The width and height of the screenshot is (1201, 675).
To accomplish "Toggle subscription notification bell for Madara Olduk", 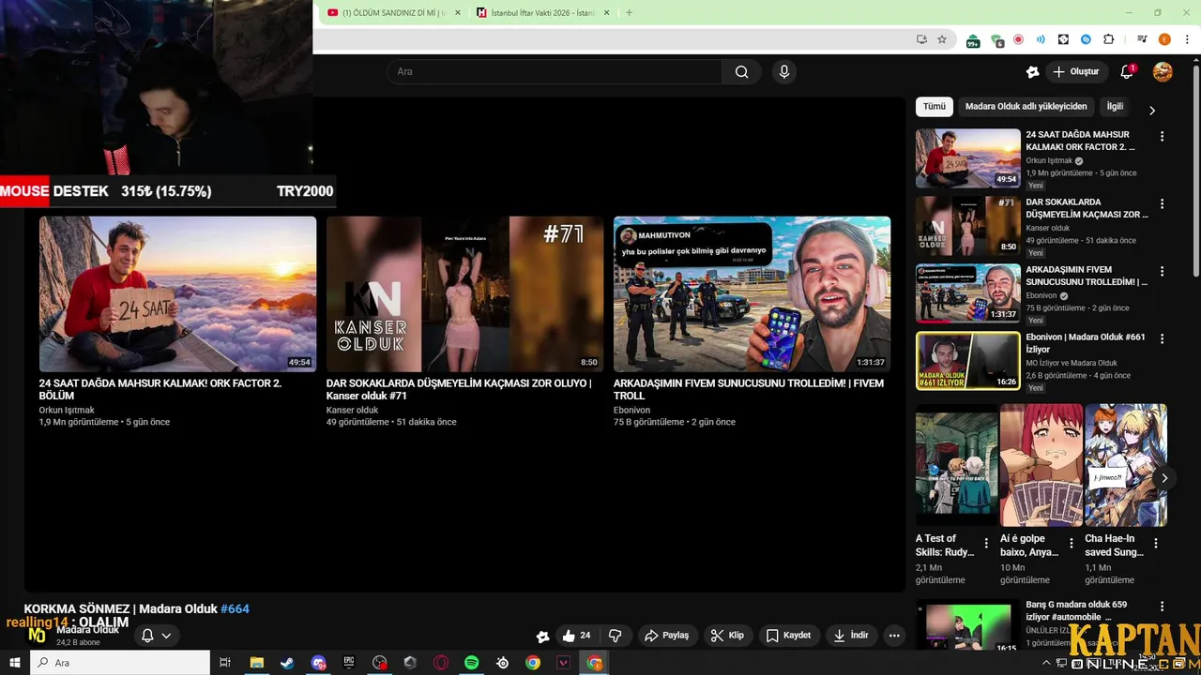I will click(156, 636).
